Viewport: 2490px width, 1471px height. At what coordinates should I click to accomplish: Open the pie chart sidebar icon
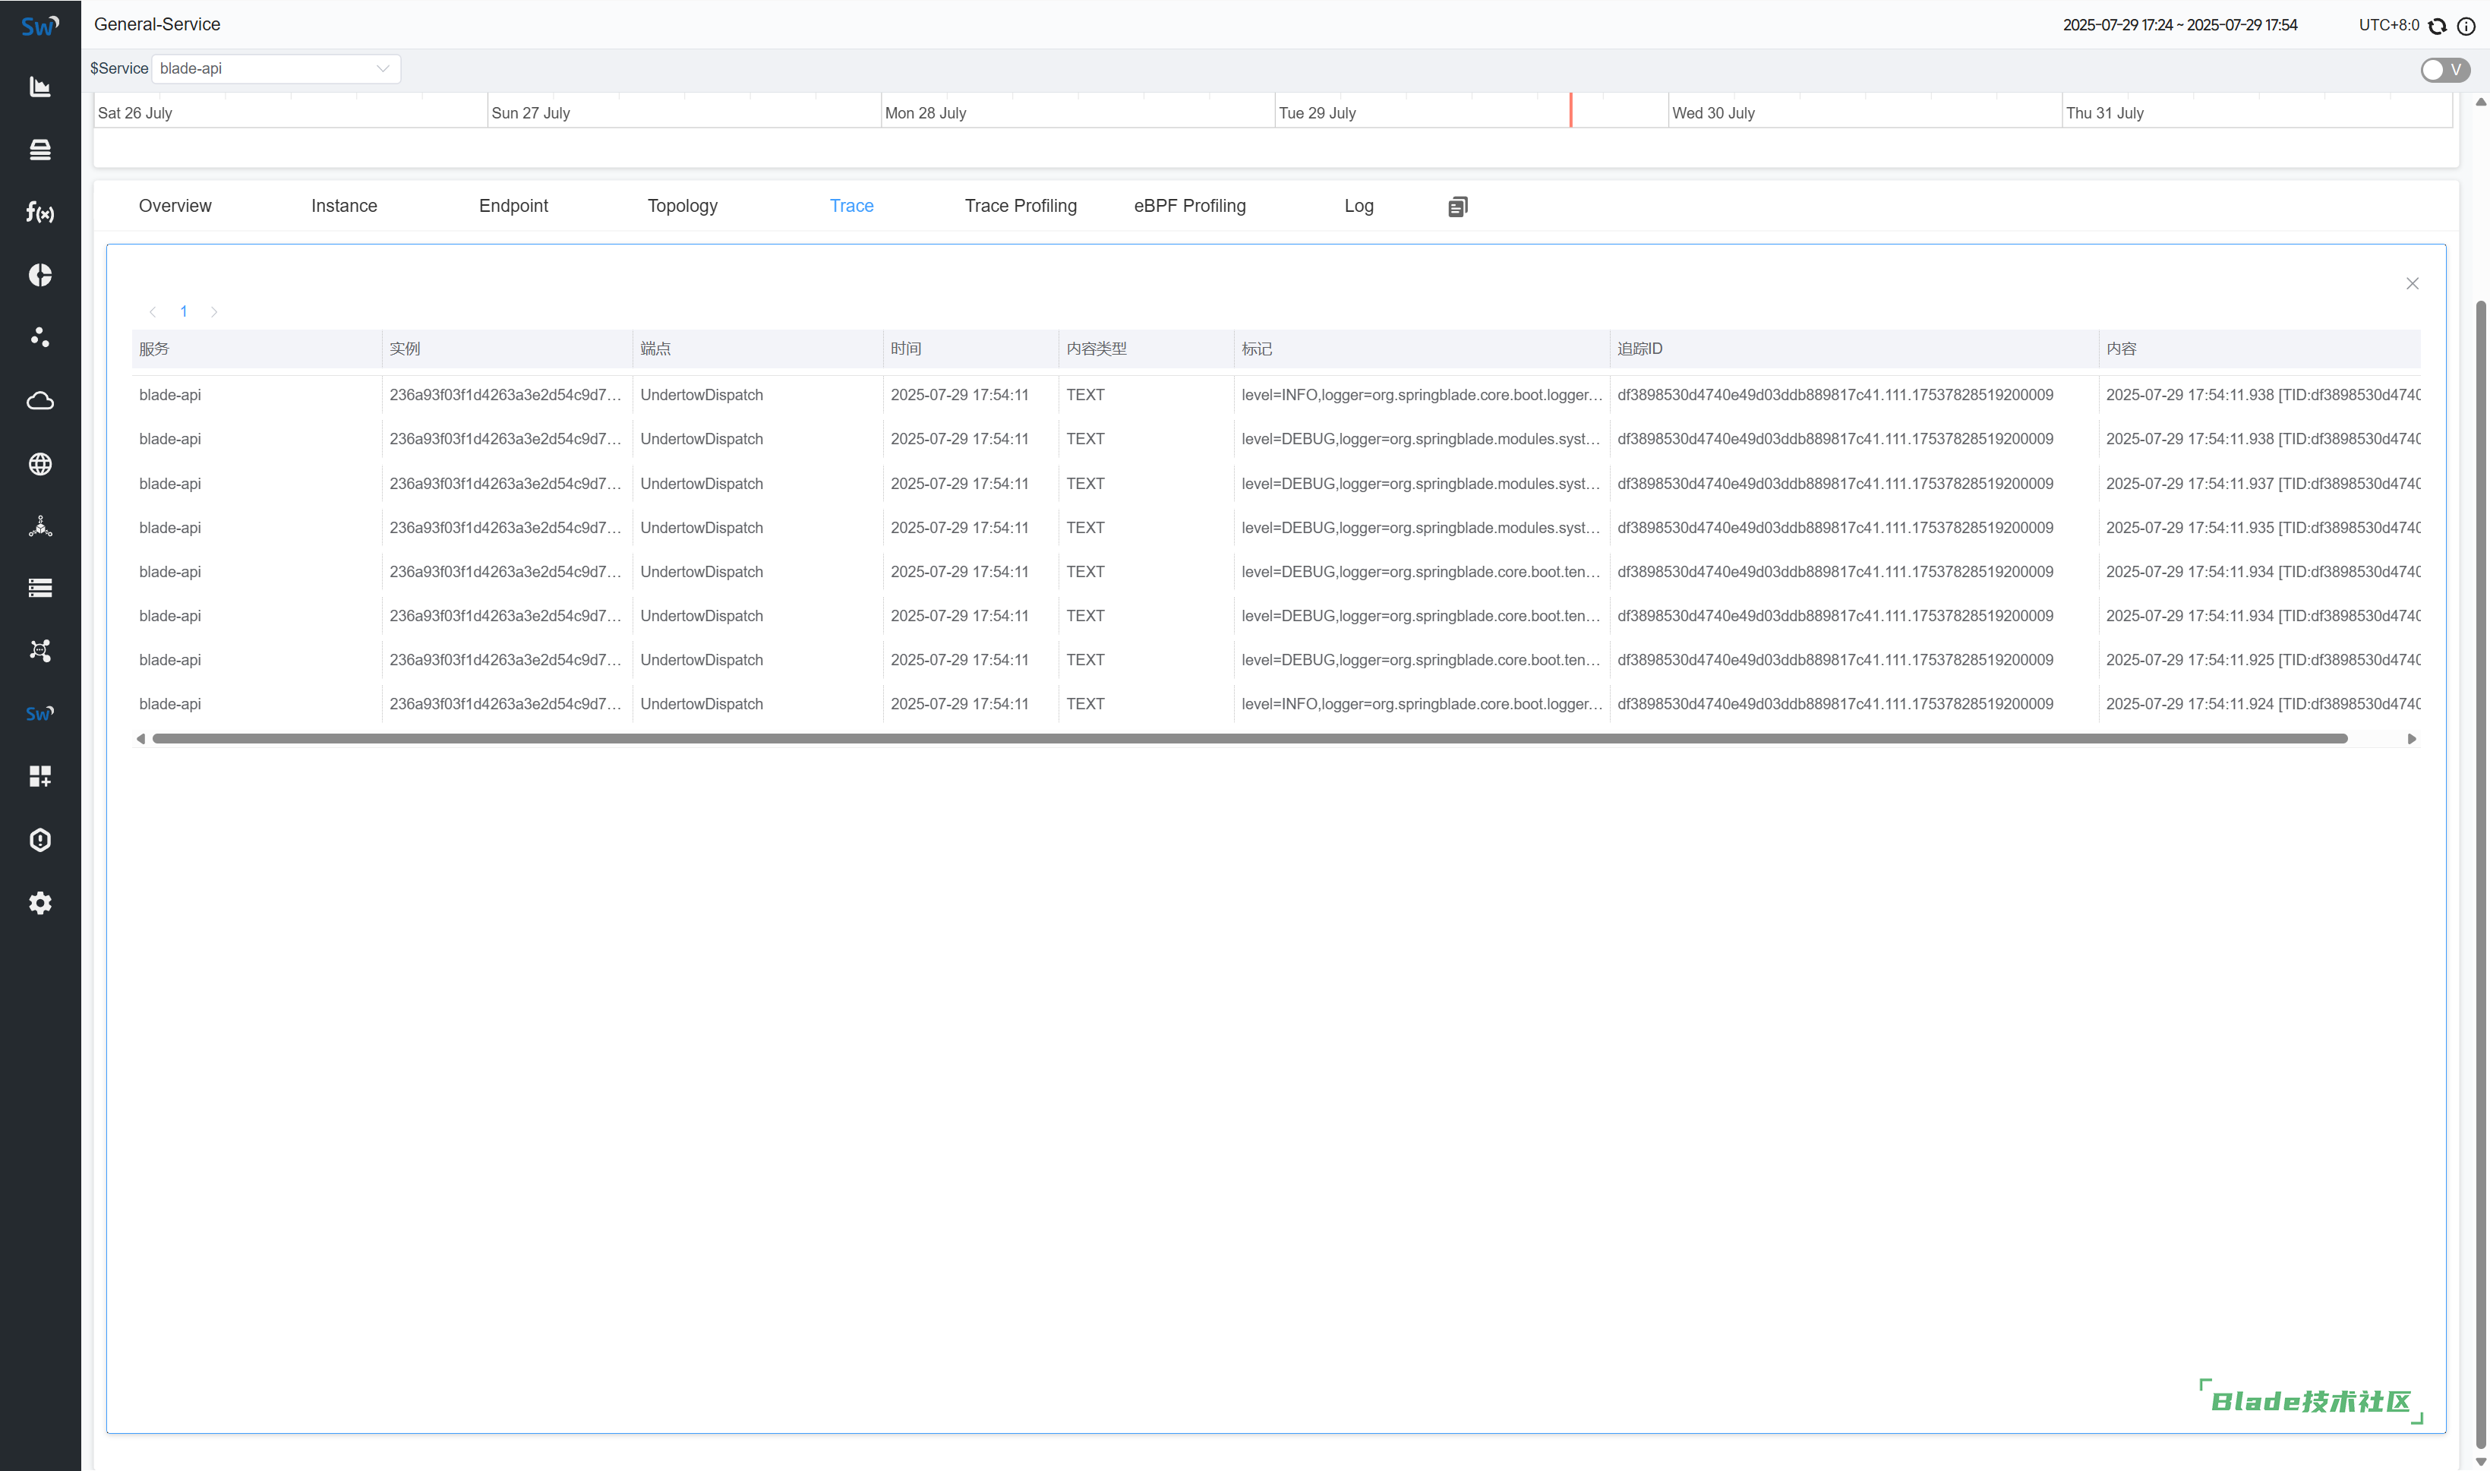pos(39,275)
